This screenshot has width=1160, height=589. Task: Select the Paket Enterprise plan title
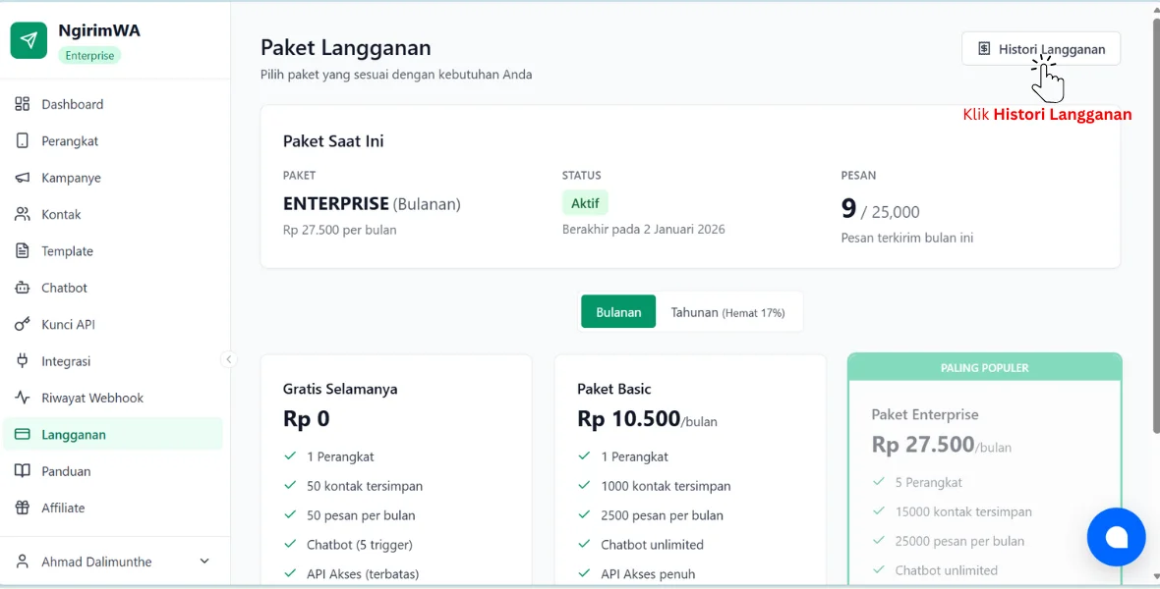pyautogui.click(x=925, y=414)
